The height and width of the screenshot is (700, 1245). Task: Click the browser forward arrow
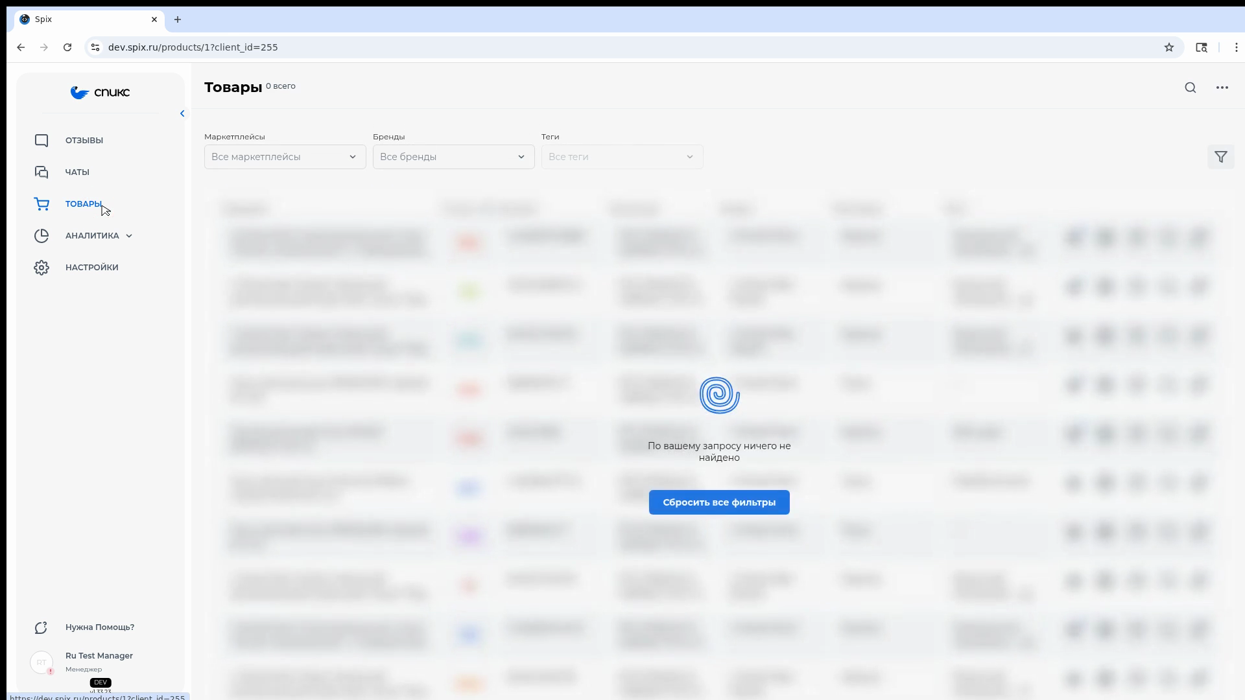pos(44,47)
